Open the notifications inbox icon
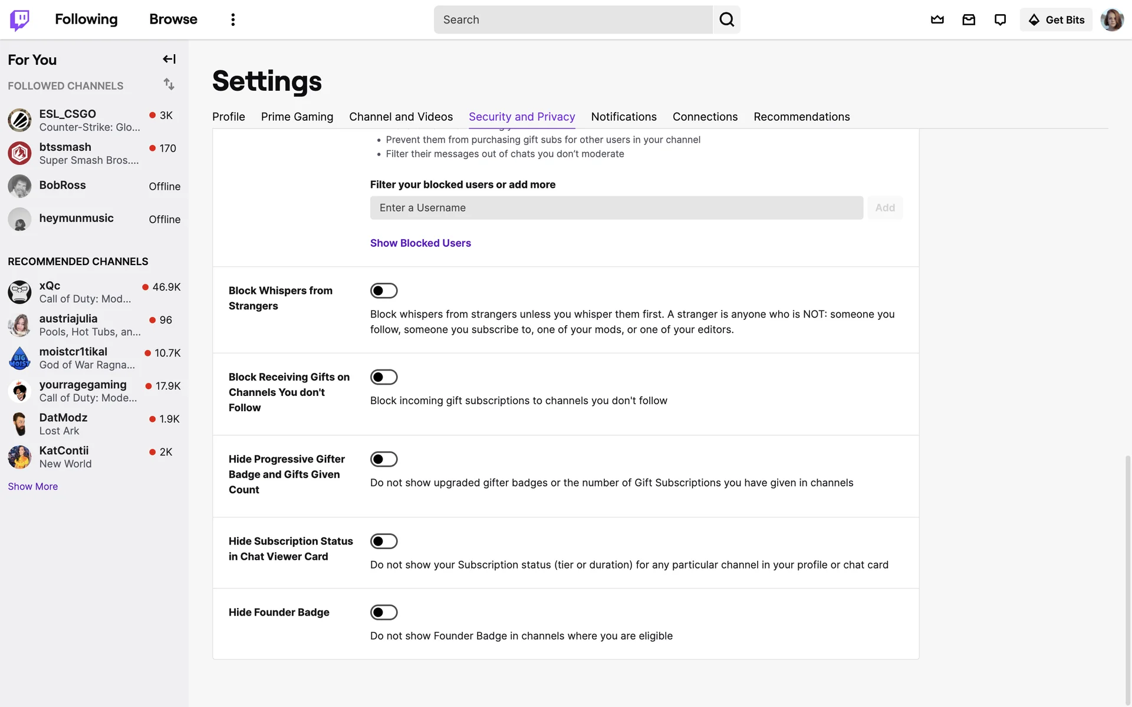Screen dimensions: 1132x707 968,19
